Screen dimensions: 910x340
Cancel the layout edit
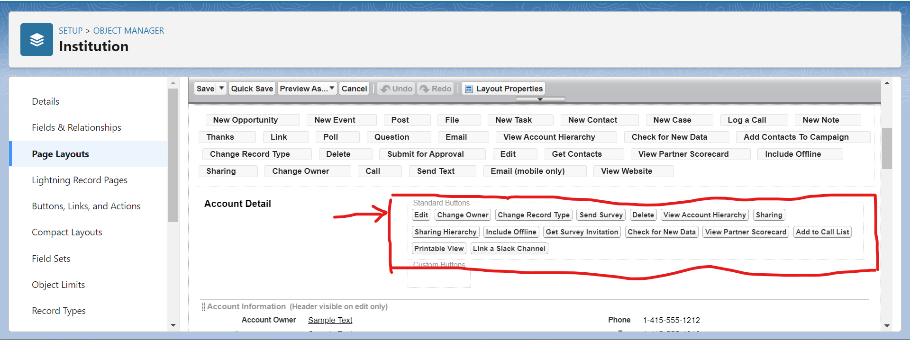[354, 89]
